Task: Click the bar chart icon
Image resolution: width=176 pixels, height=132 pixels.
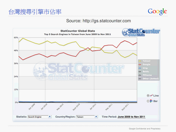Action: [x=151, y=101]
